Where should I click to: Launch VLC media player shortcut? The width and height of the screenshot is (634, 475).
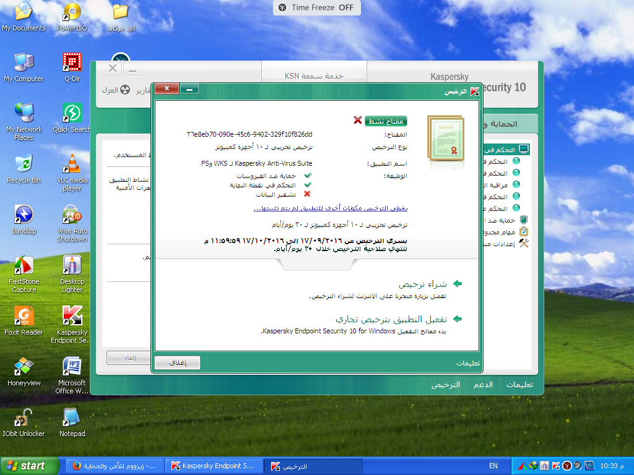pos(72,173)
